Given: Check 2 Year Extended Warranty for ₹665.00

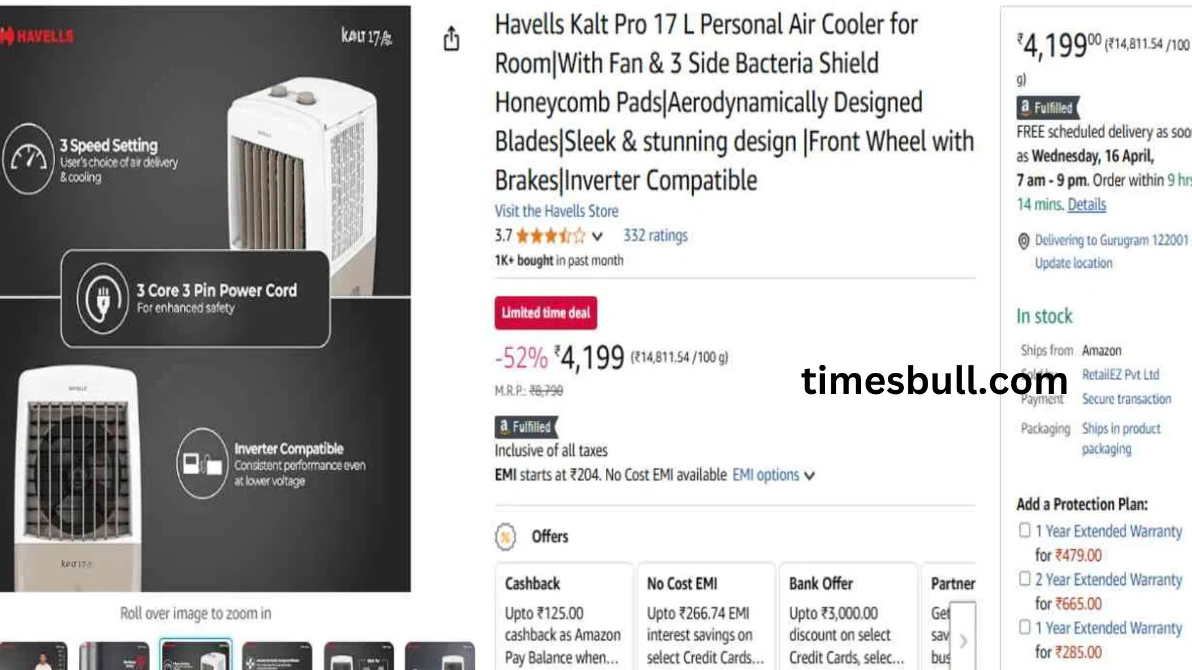Looking at the screenshot, I should coord(1025,579).
